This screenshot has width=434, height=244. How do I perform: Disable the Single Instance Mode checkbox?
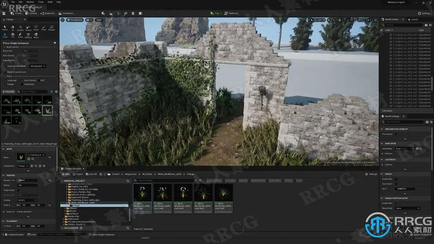click(5, 66)
